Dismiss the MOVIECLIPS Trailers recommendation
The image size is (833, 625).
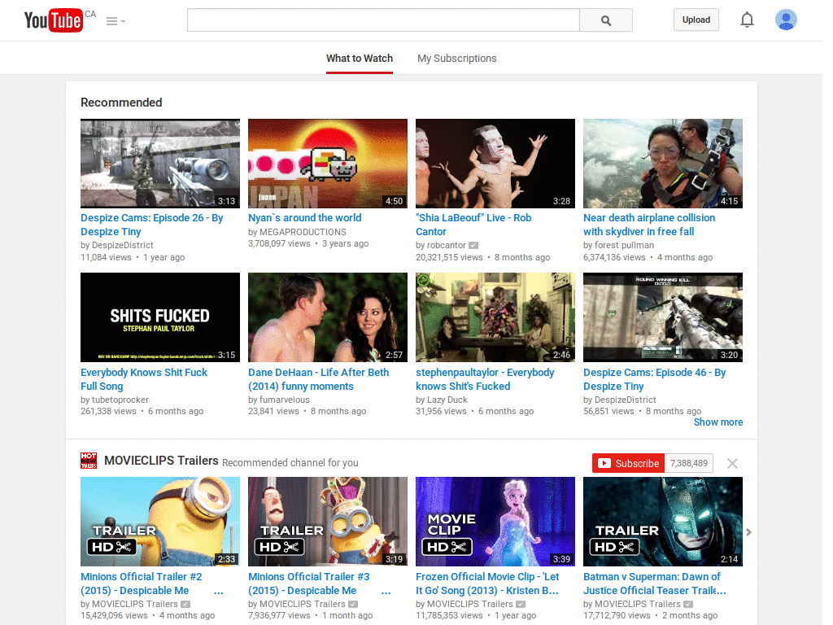point(731,462)
